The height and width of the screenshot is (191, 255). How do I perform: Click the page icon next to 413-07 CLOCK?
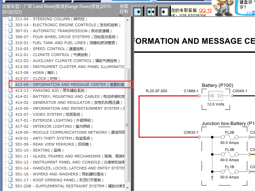(x=10, y=79)
